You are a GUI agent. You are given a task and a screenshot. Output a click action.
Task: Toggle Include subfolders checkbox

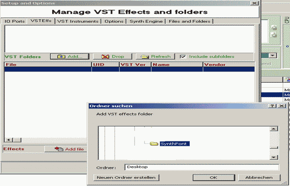[x=183, y=57]
